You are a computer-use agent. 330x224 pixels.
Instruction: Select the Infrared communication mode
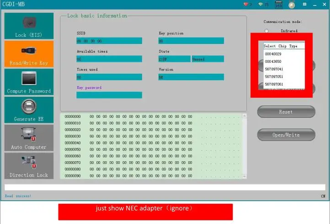point(266,31)
